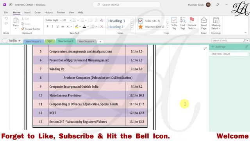Click the Search (Alt+Q) box
The image size is (250, 141).
point(127,5)
